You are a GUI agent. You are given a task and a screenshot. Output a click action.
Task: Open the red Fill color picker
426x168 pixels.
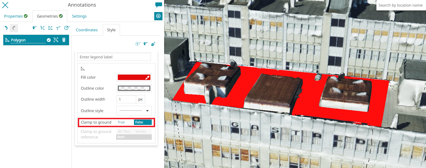coord(134,77)
